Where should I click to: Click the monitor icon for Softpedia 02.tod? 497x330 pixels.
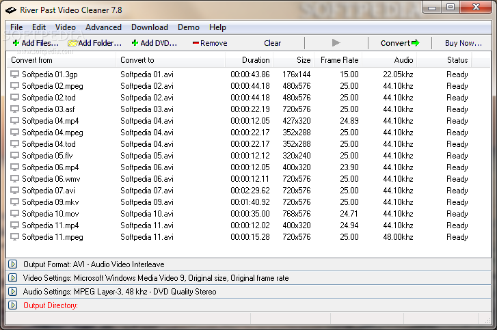(14, 98)
